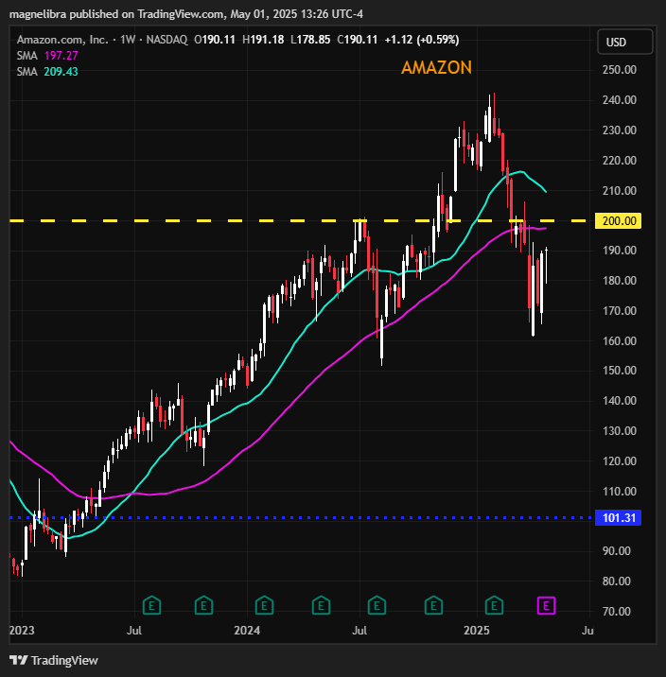Select the yellow 200.00 price label
Viewport: 666px width, 677px height.
click(x=618, y=221)
